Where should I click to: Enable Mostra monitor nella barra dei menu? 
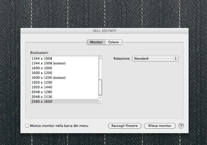(27, 126)
